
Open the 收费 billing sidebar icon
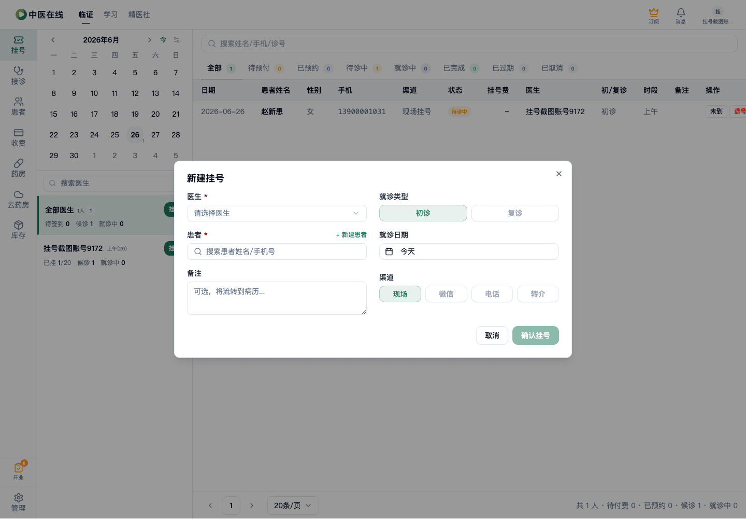(18, 137)
